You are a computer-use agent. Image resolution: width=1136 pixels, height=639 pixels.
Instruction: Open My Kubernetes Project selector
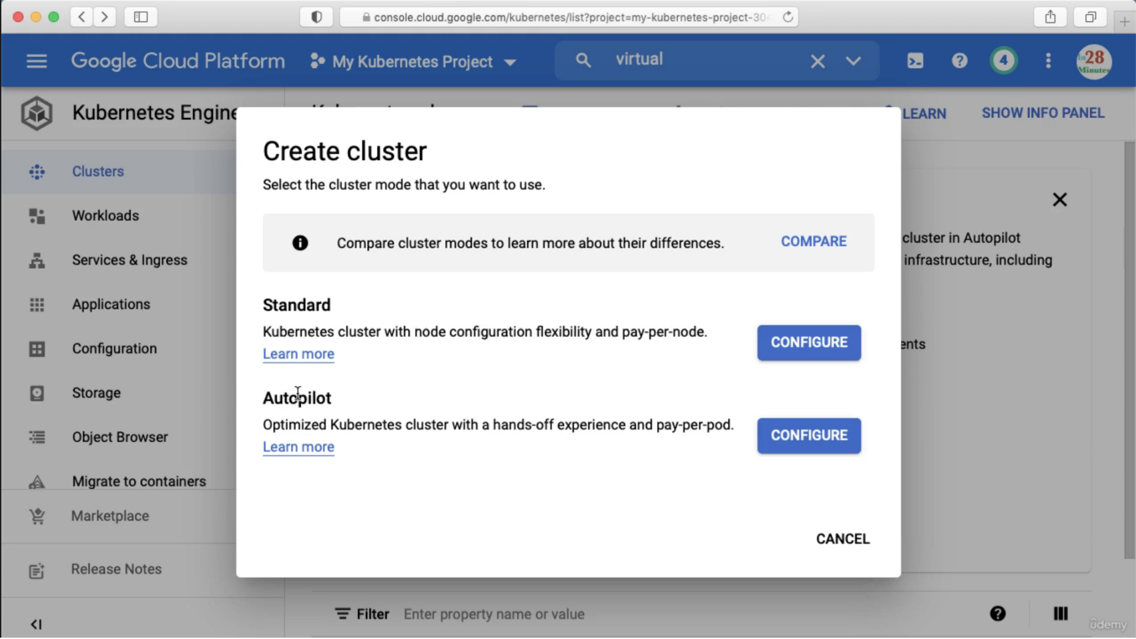(x=412, y=61)
